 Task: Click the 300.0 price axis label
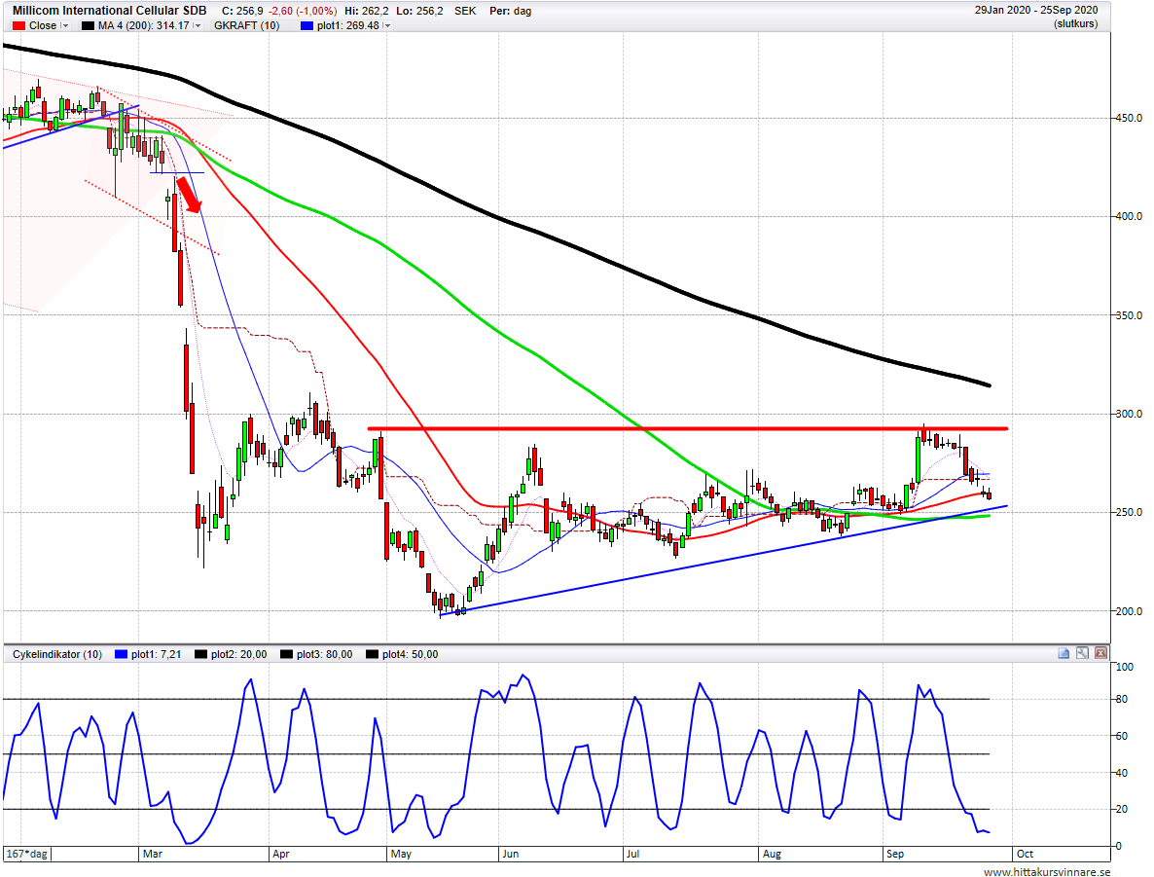tap(1129, 414)
